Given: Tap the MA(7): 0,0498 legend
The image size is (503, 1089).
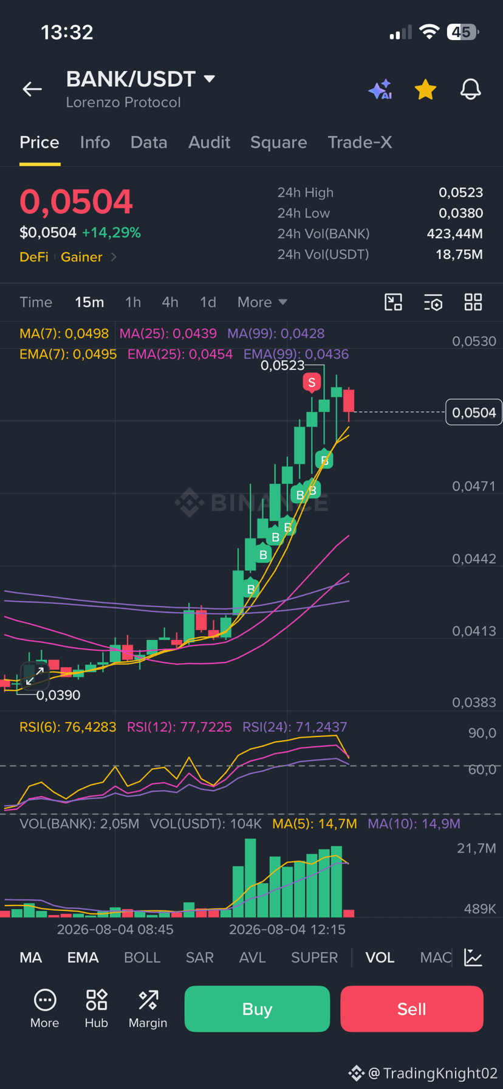Looking at the screenshot, I should click(x=64, y=334).
